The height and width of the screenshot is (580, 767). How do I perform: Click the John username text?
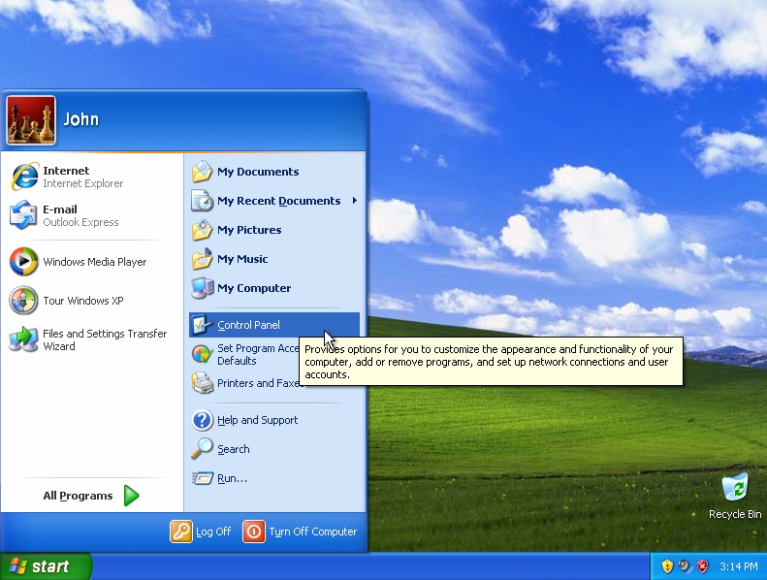pyautogui.click(x=81, y=119)
